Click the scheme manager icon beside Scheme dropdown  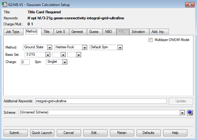point(190,113)
